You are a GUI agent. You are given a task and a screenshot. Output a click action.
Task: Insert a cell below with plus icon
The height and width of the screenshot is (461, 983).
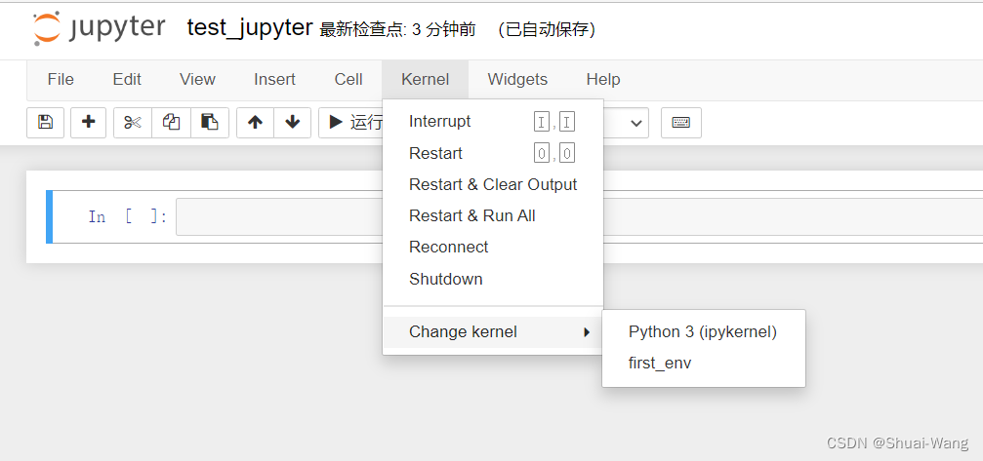pyautogui.click(x=89, y=122)
